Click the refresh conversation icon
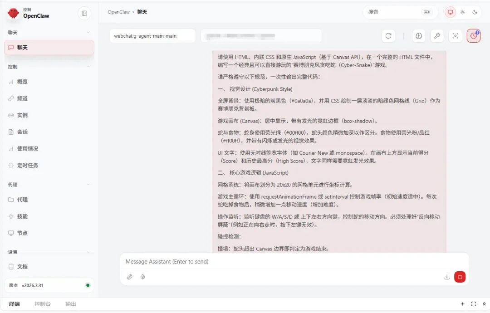The width and height of the screenshot is (490, 313). click(389, 36)
